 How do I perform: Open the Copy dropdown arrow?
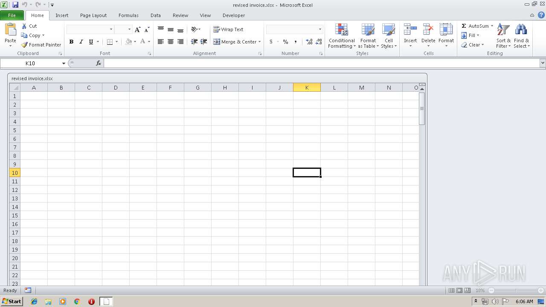click(x=43, y=35)
